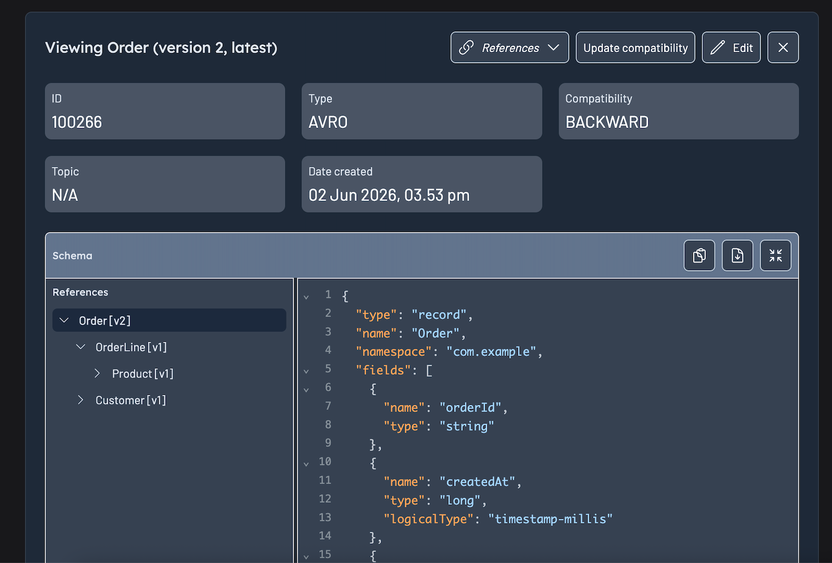Image resolution: width=832 pixels, height=563 pixels.
Task: Select Customer[v1] reference
Action: 131,400
